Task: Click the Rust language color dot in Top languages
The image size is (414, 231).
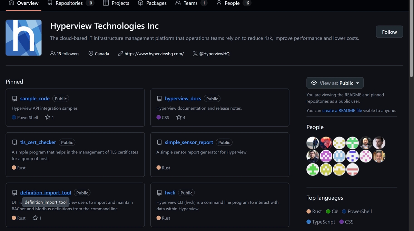Action: point(309,211)
